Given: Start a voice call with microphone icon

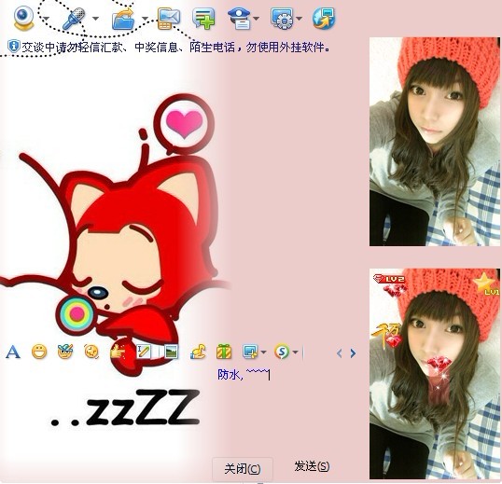Looking at the screenshot, I should (74, 19).
